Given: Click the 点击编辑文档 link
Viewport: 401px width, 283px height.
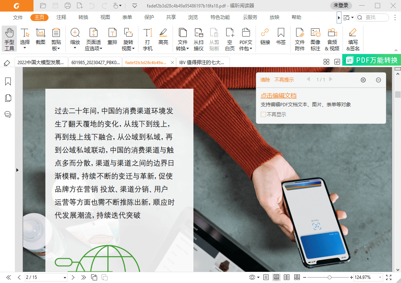Looking at the screenshot, I should 278,95.
